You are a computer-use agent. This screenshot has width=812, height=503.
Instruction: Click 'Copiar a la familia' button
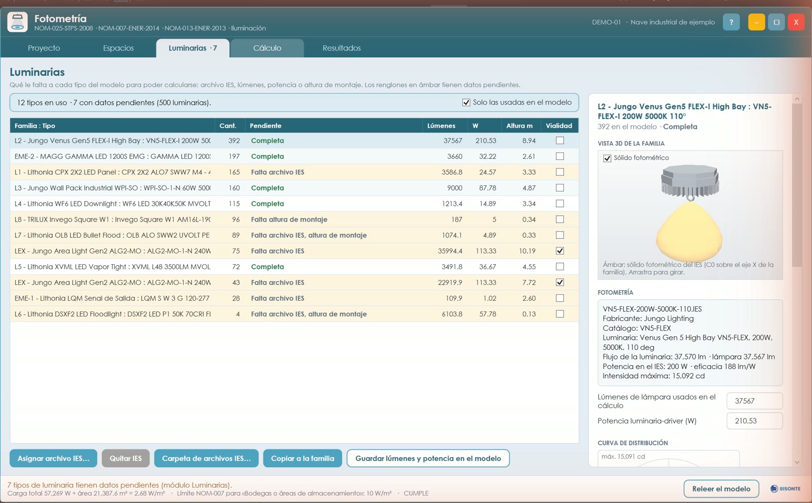[x=302, y=458]
